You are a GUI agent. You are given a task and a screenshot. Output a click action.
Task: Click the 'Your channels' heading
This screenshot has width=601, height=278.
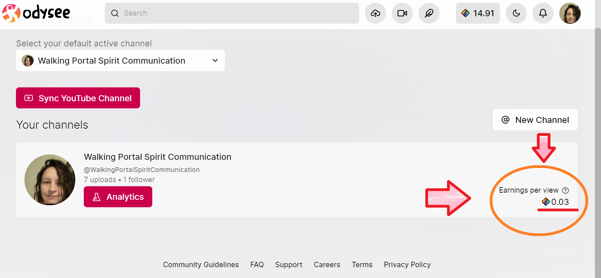pos(52,125)
